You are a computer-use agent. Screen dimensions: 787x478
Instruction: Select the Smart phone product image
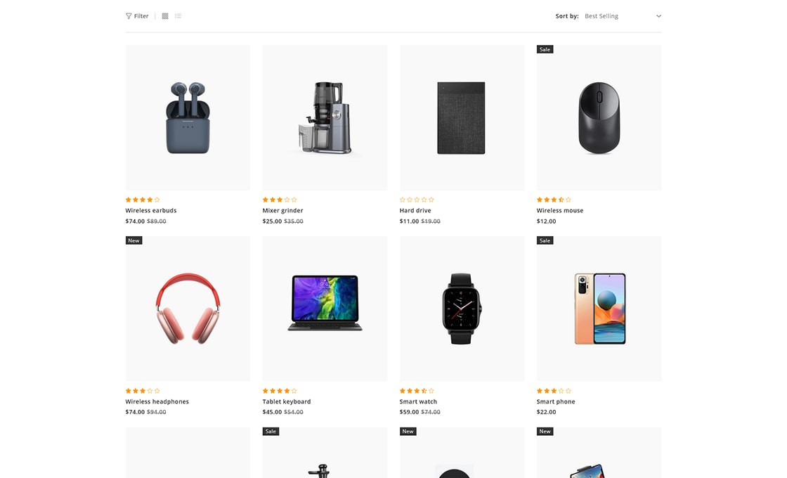pos(599,309)
